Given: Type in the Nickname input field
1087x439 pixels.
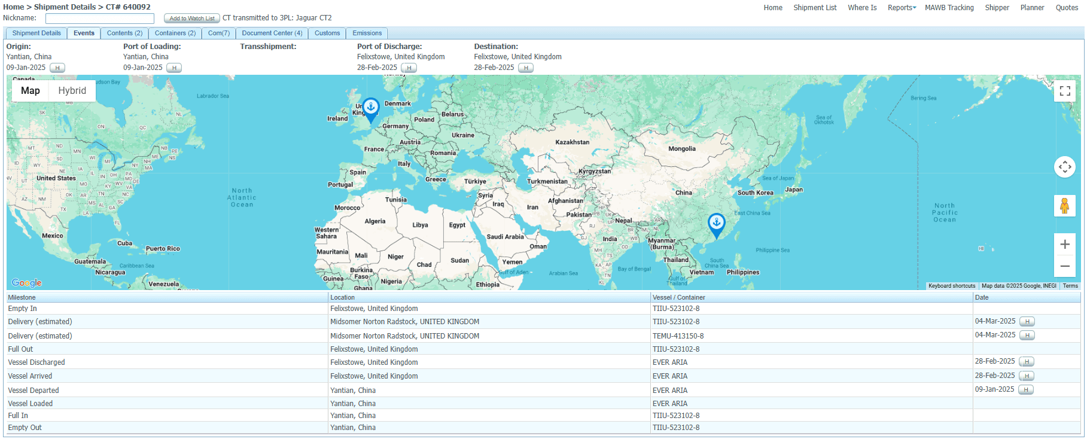Looking at the screenshot, I should click(100, 19).
